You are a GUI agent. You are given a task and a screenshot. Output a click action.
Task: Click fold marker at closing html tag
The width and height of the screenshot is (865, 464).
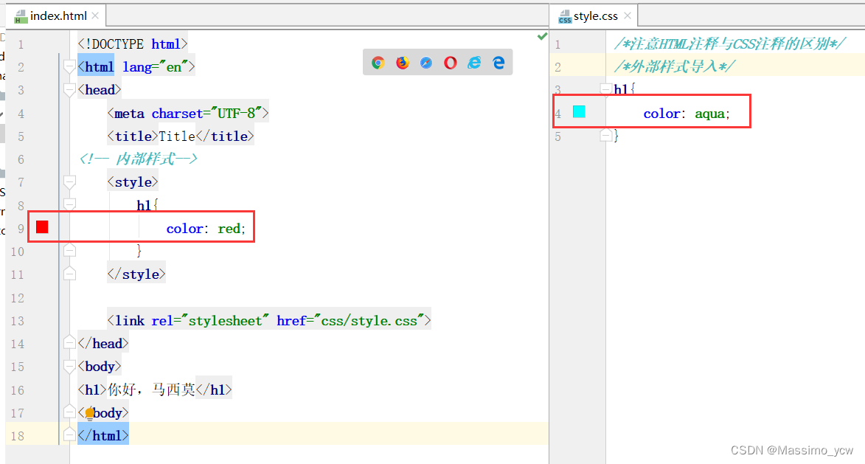(69, 434)
